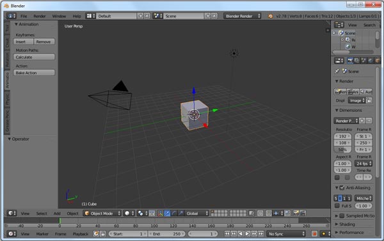Open the 3D View editor type selector
Screen dimensions: 384x241
(12, 214)
